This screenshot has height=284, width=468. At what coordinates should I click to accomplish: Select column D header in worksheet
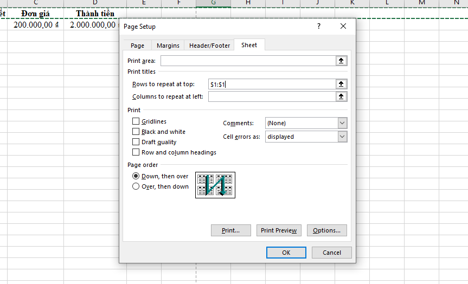tap(95, 3)
